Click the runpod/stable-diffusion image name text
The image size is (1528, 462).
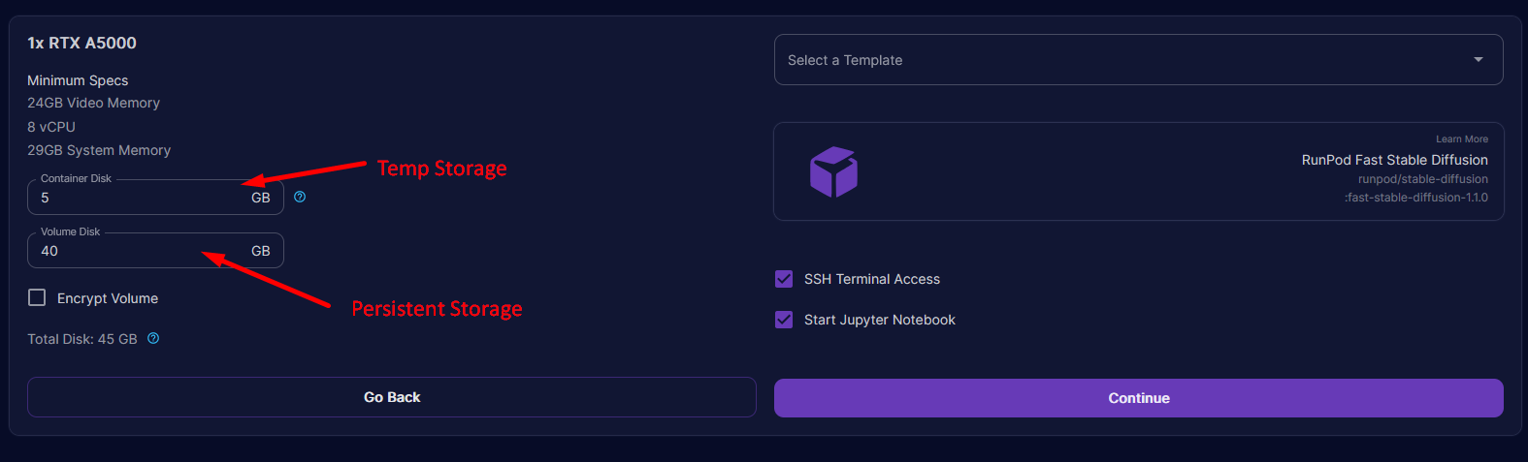point(1422,179)
